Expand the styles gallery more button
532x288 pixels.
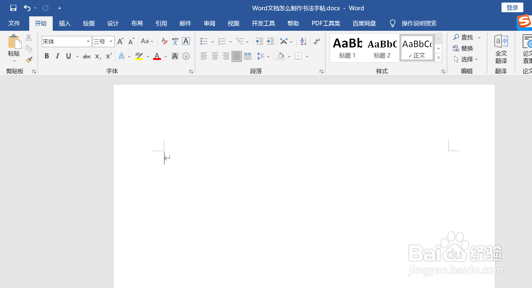point(439,58)
